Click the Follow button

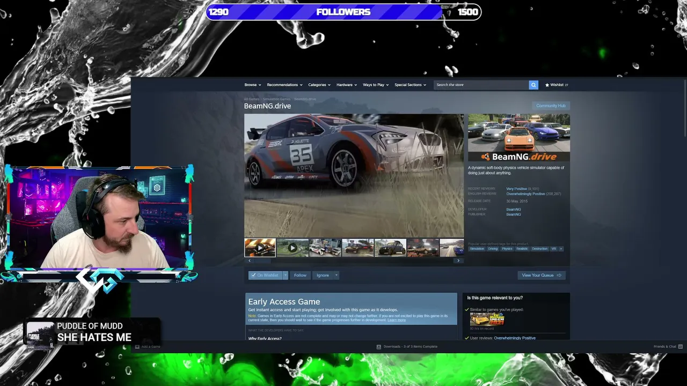(300, 276)
